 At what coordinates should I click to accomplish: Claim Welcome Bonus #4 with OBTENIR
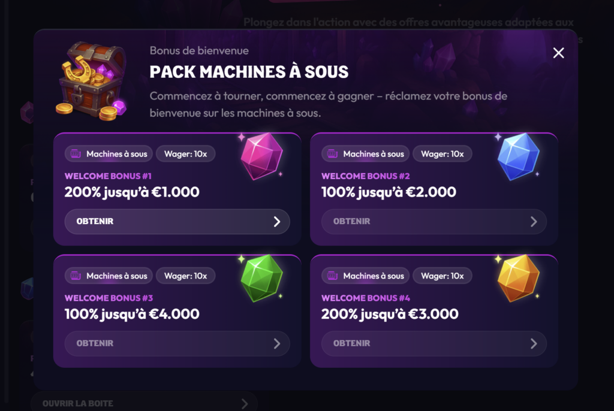click(434, 344)
